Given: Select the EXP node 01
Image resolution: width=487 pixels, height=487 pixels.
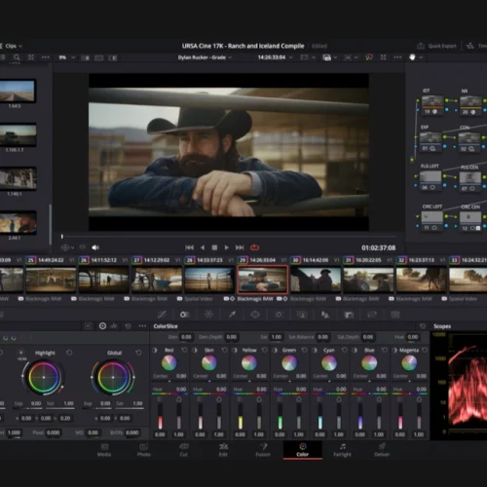Looking at the screenshot, I should tap(431, 142).
